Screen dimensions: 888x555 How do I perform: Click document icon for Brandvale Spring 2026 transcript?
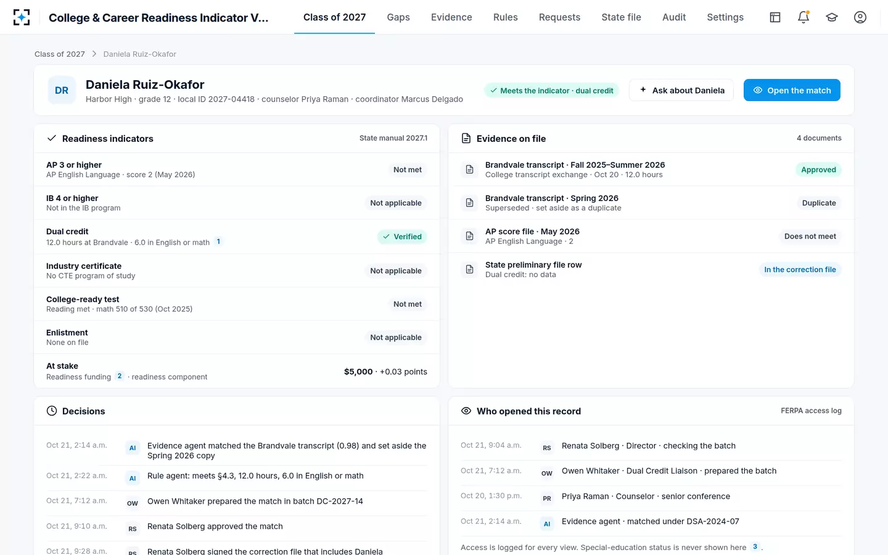pyautogui.click(x=469, y=203)
